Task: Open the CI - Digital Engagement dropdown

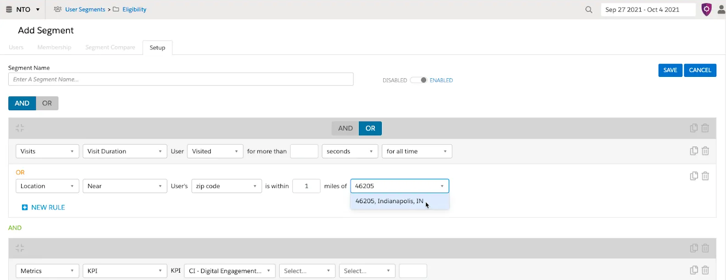Action: (x=230, y=271)
